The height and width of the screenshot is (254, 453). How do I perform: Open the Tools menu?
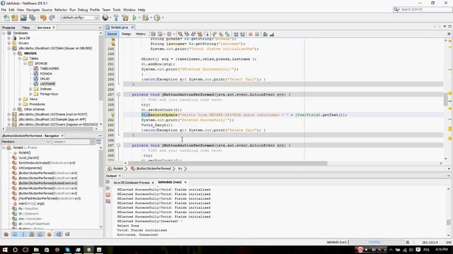point(116,10)
